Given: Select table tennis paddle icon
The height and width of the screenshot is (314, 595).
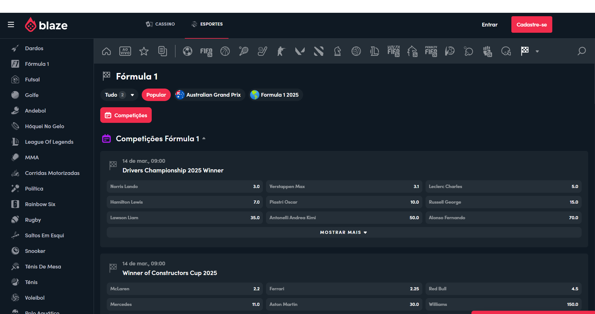Looking at the screenshot, I should 469,51.
